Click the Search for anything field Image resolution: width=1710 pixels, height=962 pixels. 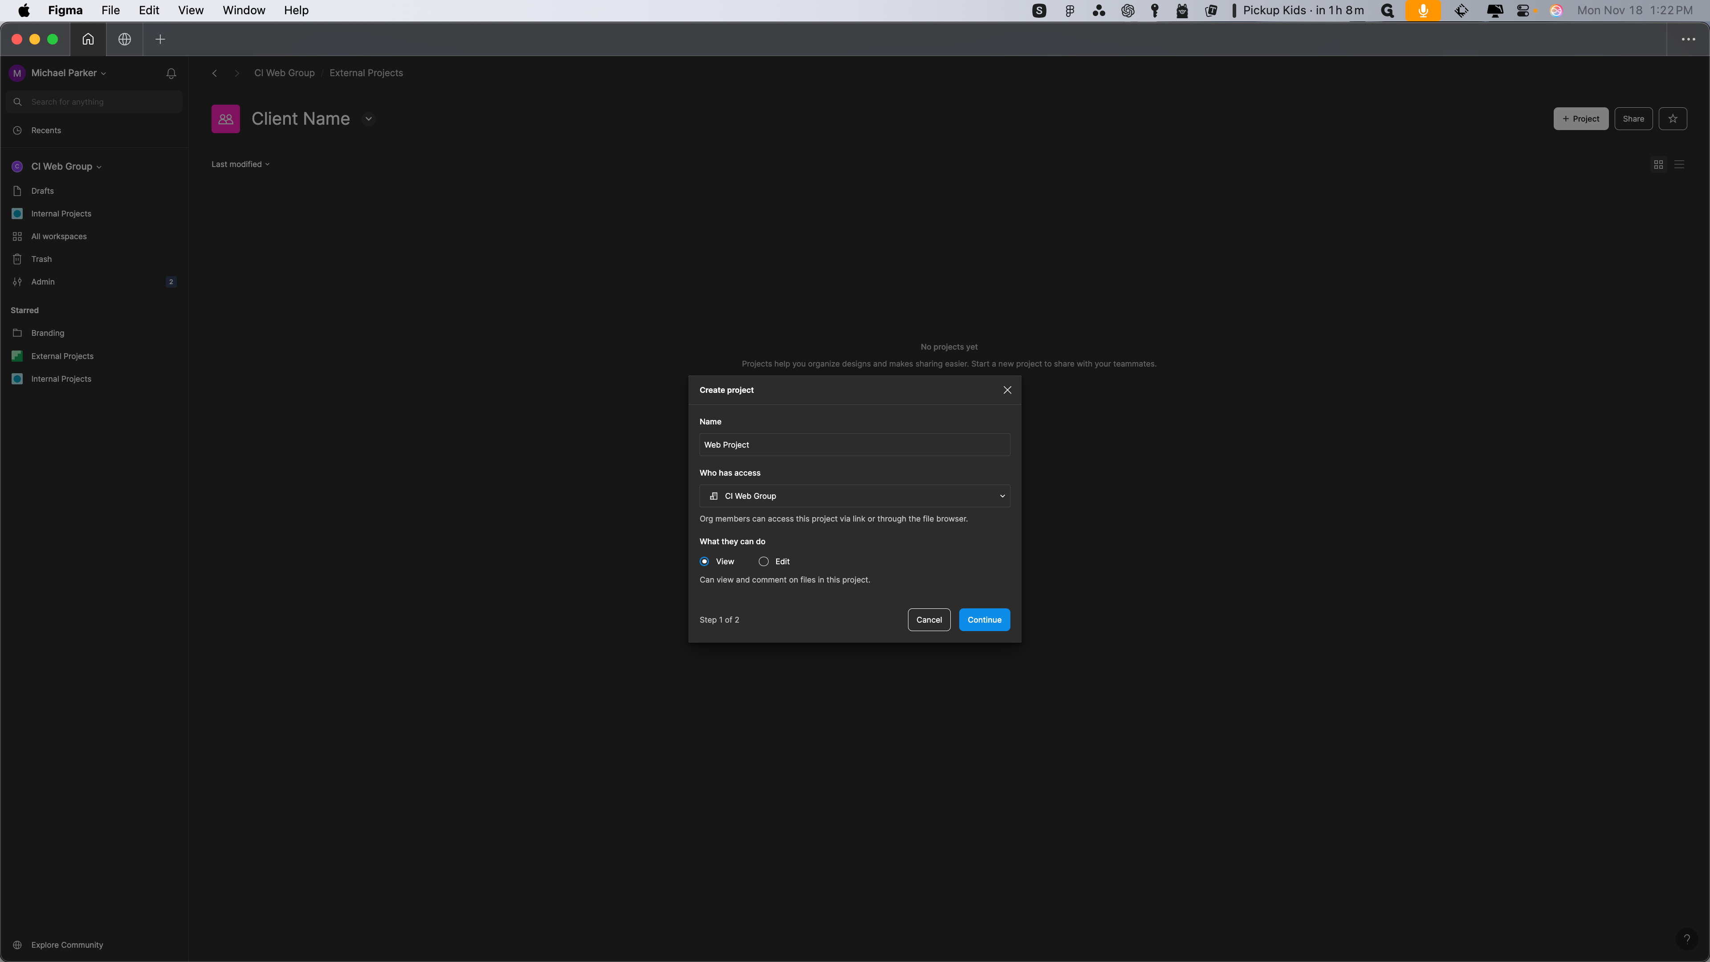point(94,102)
